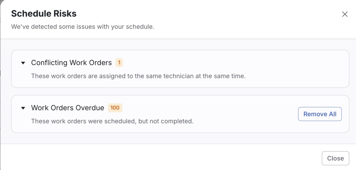Click the detected issues subtitle text

tap(82, 27)
